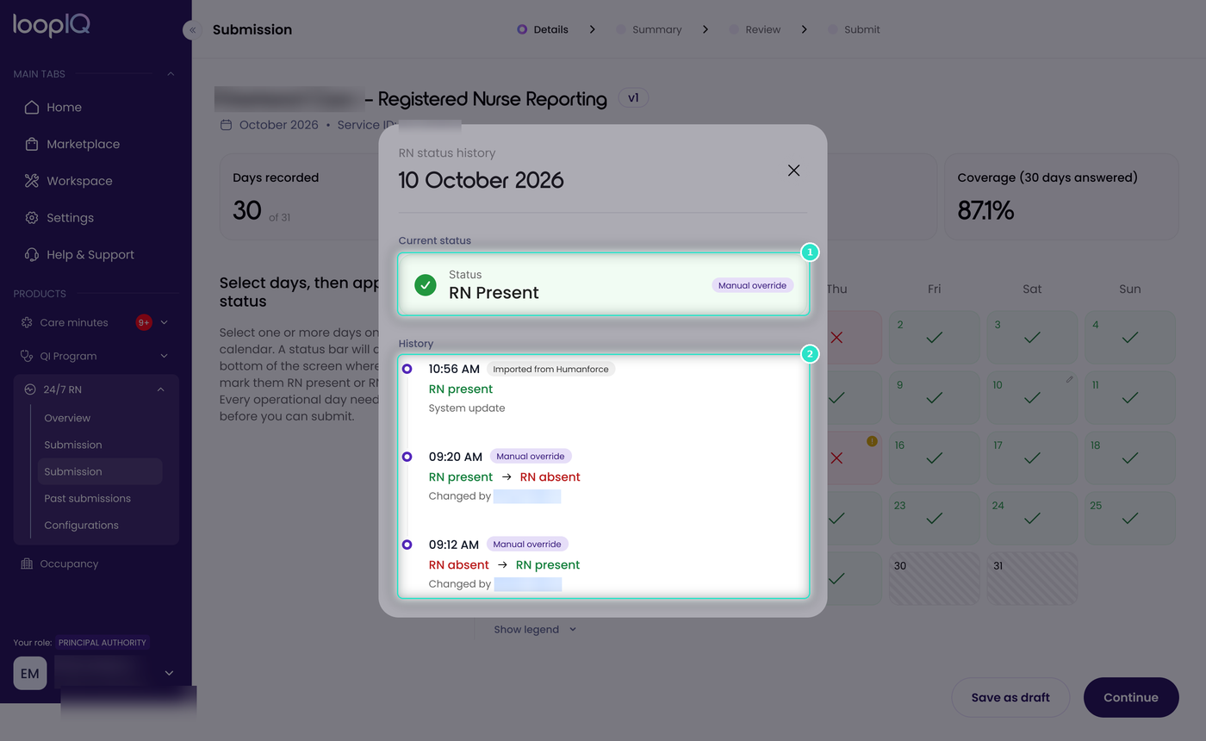Image resolution: width=1206 pixels, height=741 pixels.
Task: Select calendar day 16
Action: pos(934,458)
